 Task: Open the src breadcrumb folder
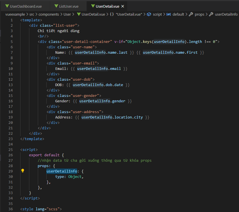[32, 14]
